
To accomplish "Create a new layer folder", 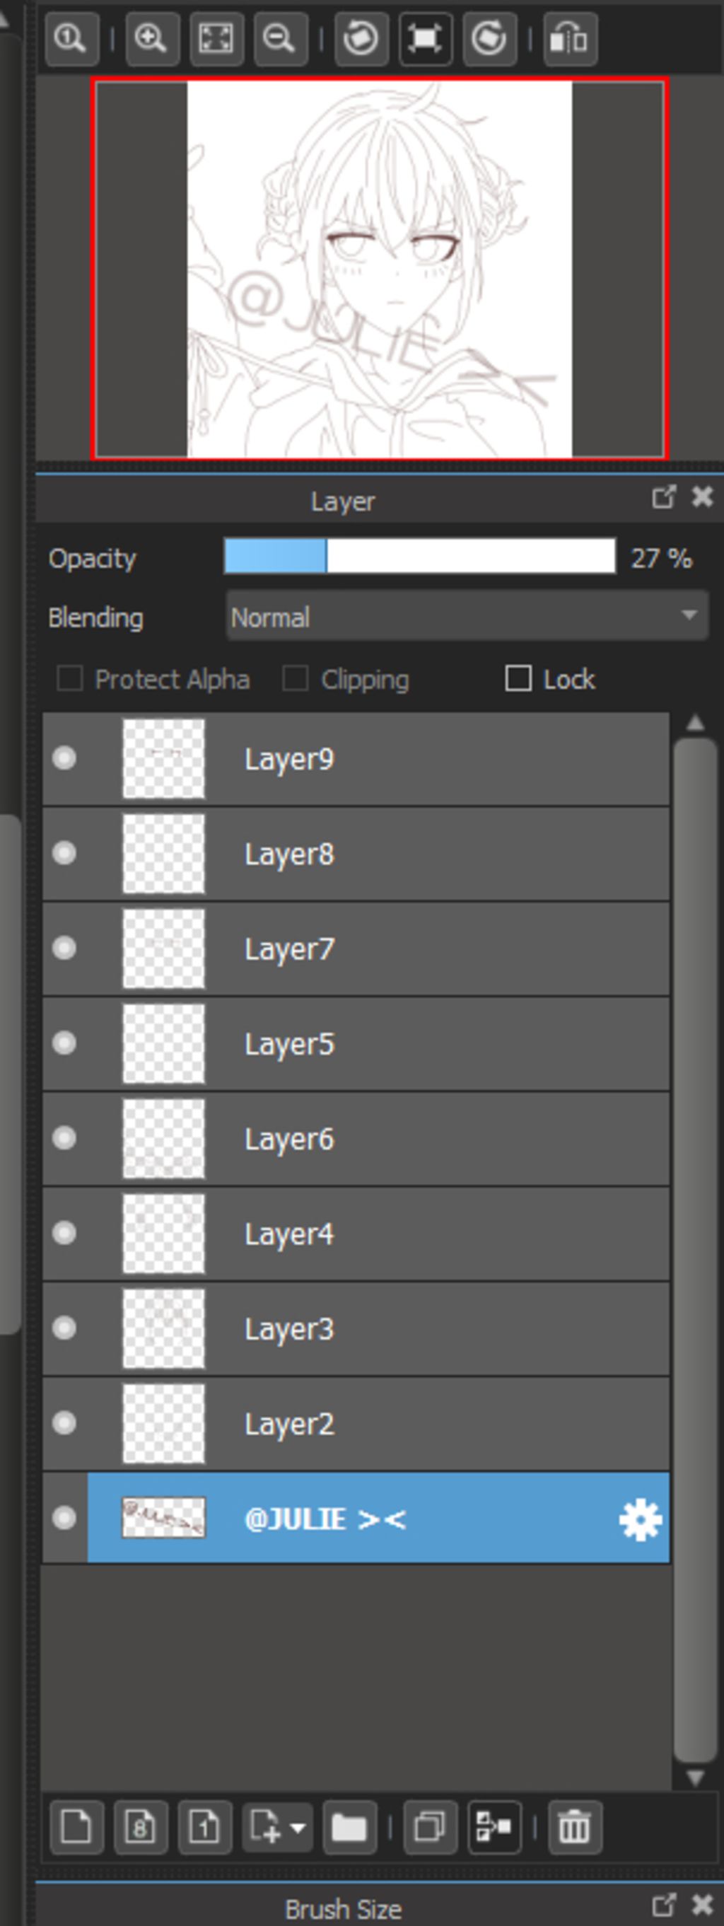I will click(x=349, y=1827).
